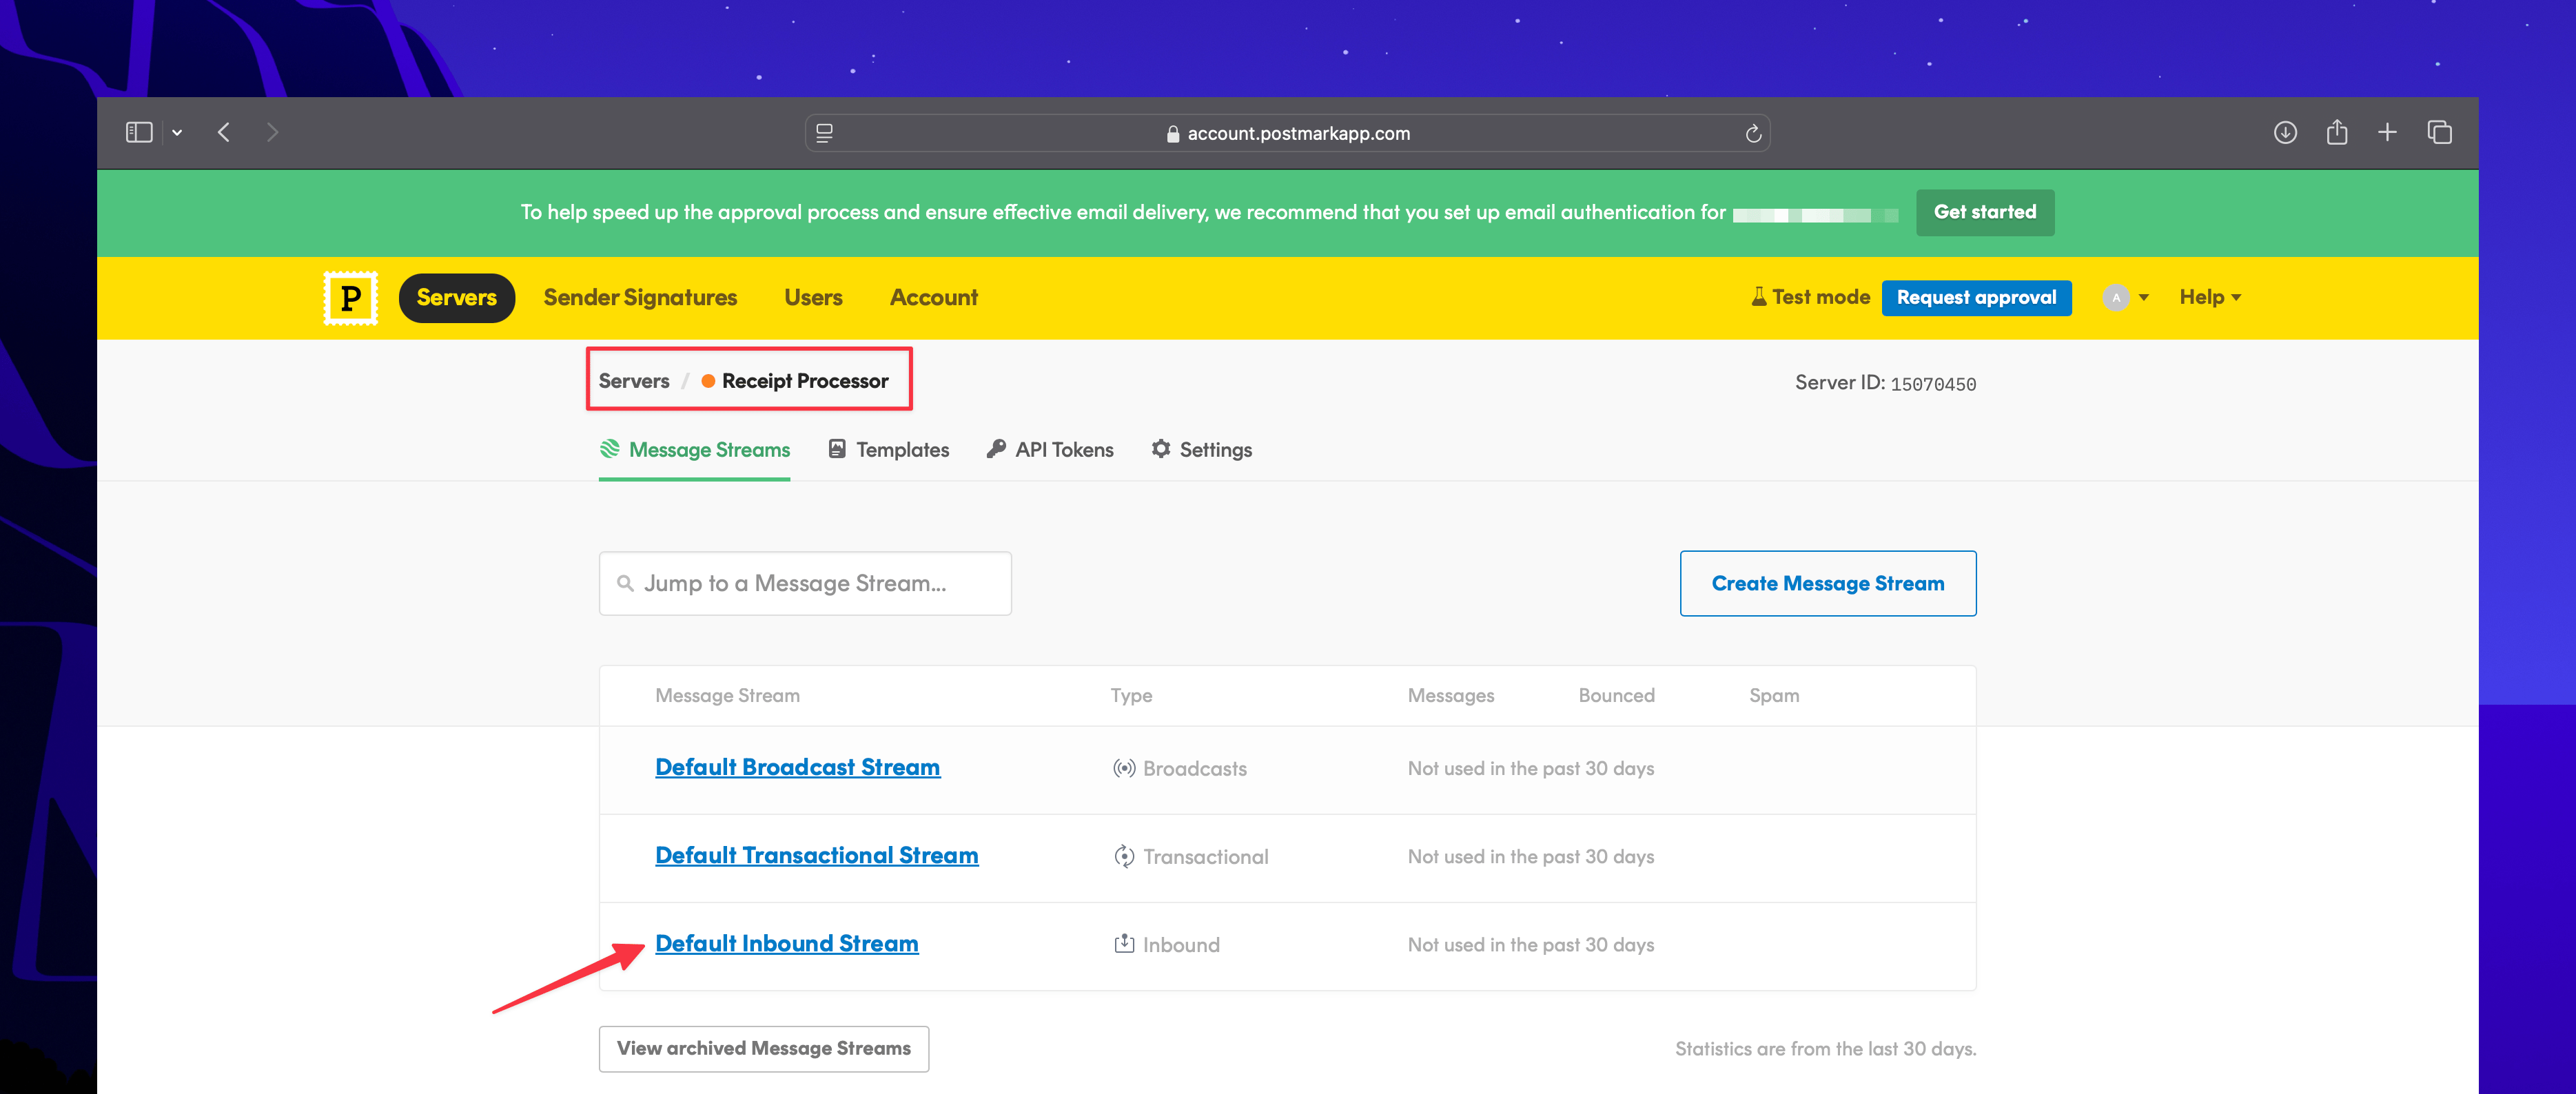This screenshot has width=2576, height=1094.
Task: Click the Settings gear icon
Action: pyautogui.click(x=1160, y=448)
